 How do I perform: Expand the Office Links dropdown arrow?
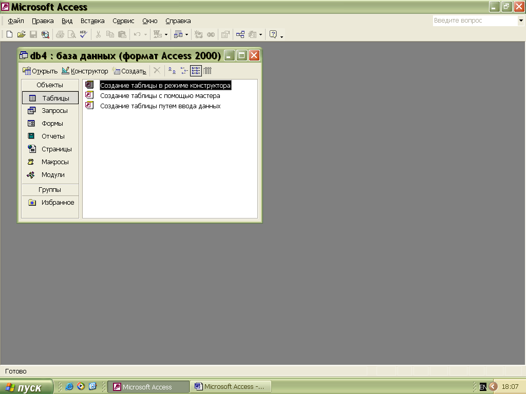coord(166,34)
